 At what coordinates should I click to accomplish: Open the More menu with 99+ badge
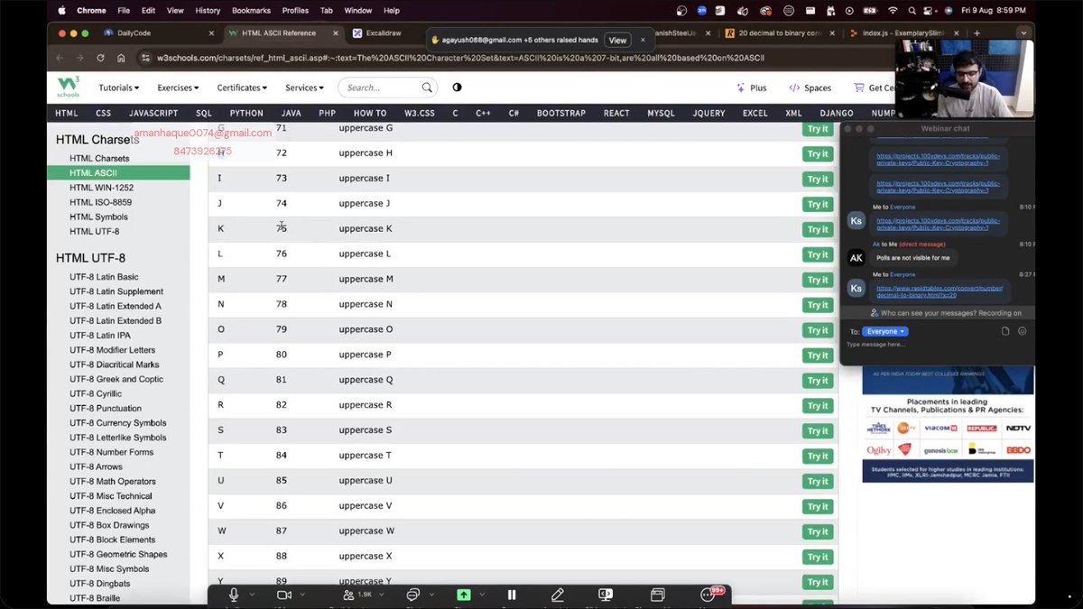coord(708,595)
